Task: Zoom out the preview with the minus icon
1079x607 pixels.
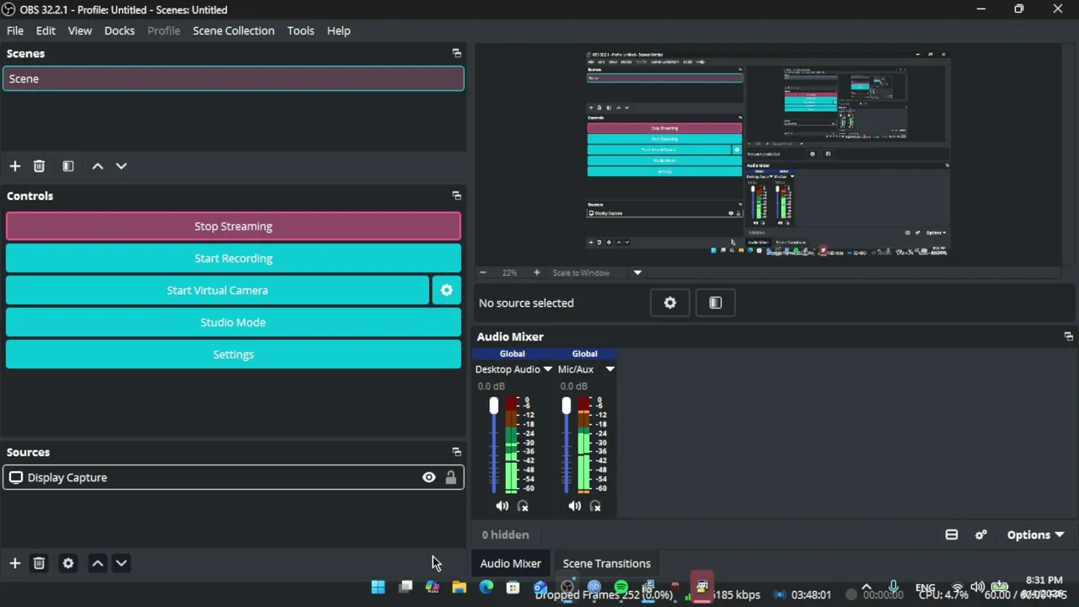Action: (x=482, y=272)
